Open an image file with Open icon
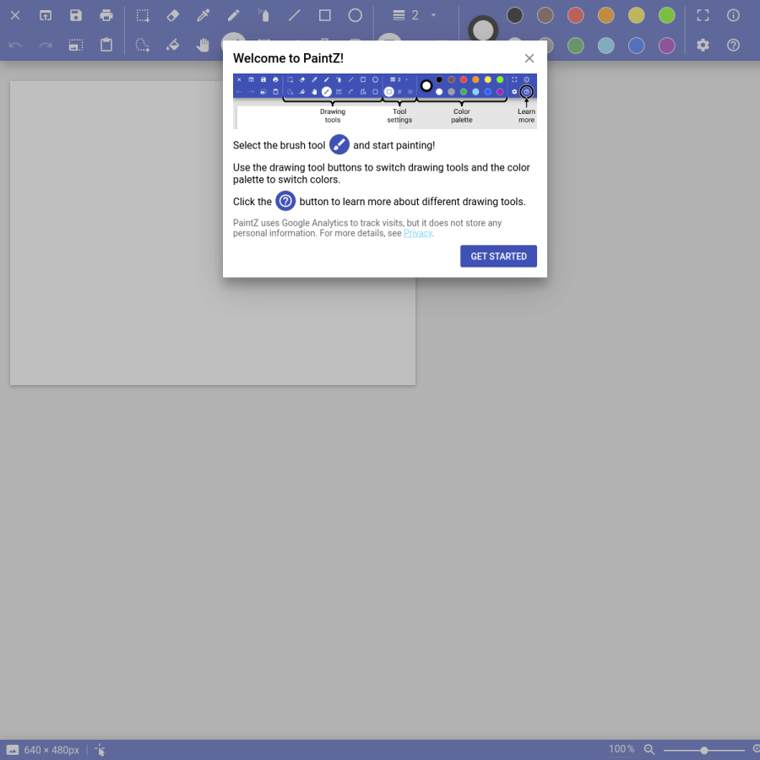Screen dimensions: 760x760 pyautogui.click(x=46, y=15)
